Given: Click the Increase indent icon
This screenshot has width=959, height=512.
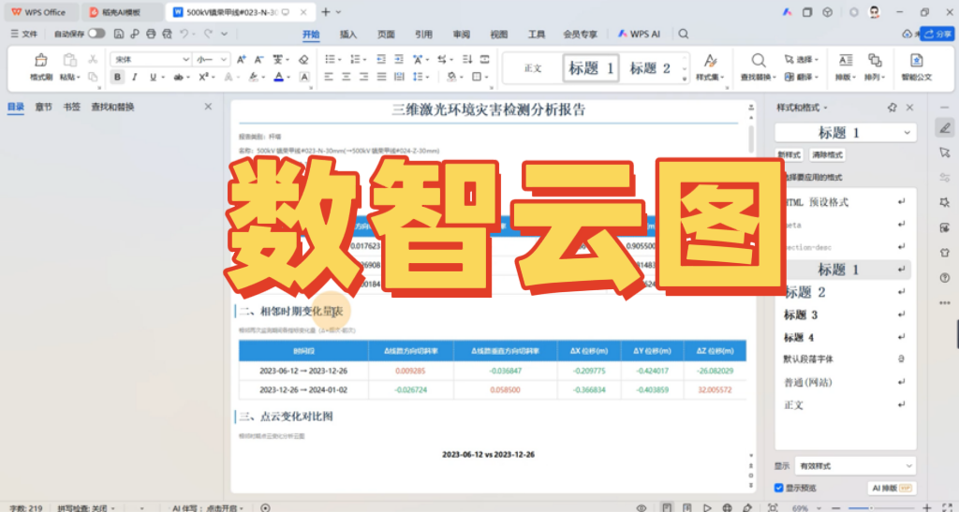Looking at the screenshot, I should tap(399, 59).
